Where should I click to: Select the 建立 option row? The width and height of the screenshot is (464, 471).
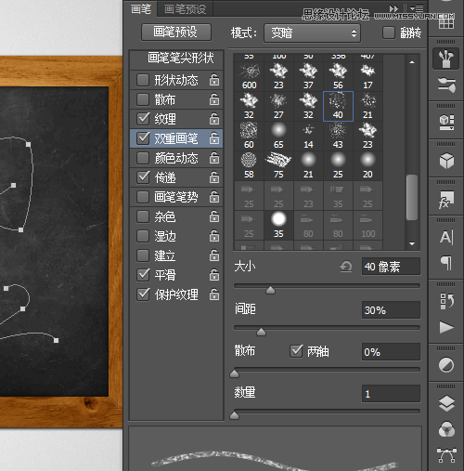[176, 255]
